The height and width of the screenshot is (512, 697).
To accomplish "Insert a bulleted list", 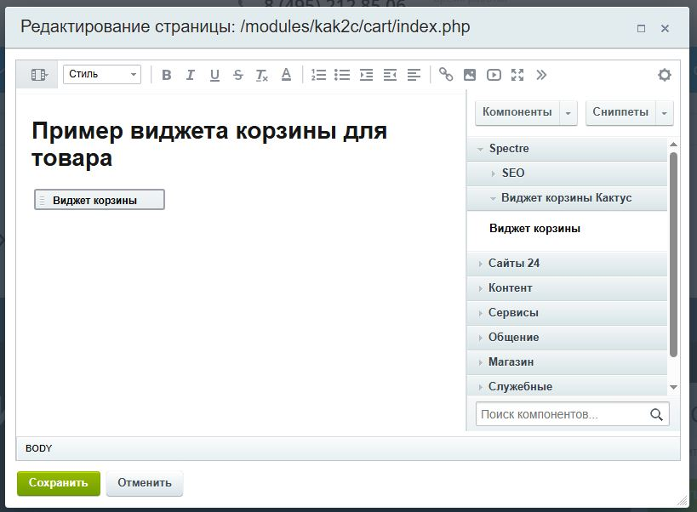I will 342,75.
